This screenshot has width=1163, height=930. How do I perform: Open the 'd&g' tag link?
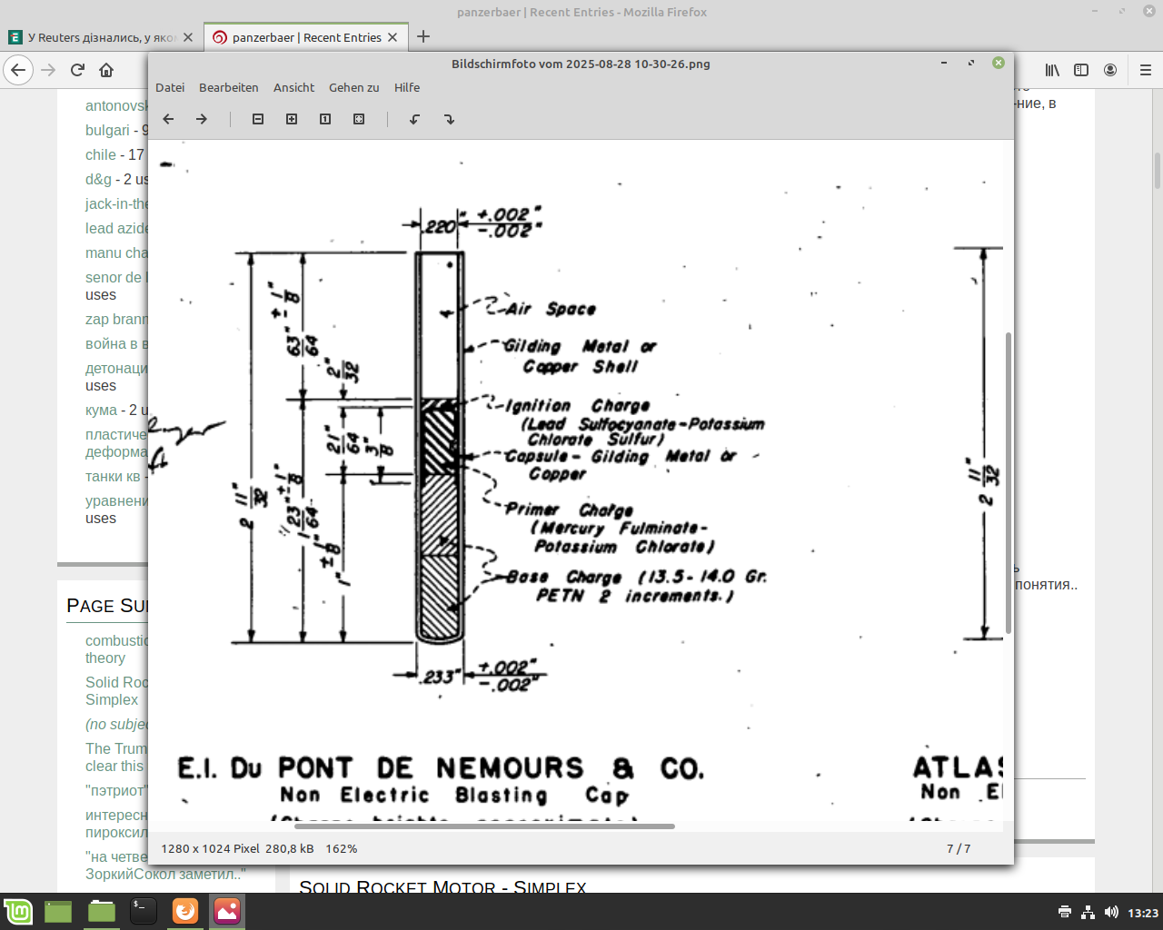tap(98, 179)
